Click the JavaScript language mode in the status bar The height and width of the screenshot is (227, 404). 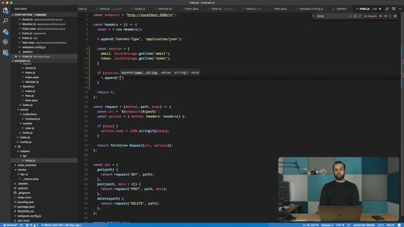364,225
